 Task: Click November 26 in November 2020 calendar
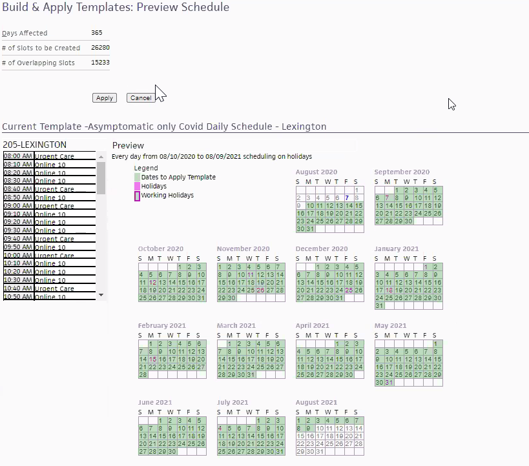[260, 290]
